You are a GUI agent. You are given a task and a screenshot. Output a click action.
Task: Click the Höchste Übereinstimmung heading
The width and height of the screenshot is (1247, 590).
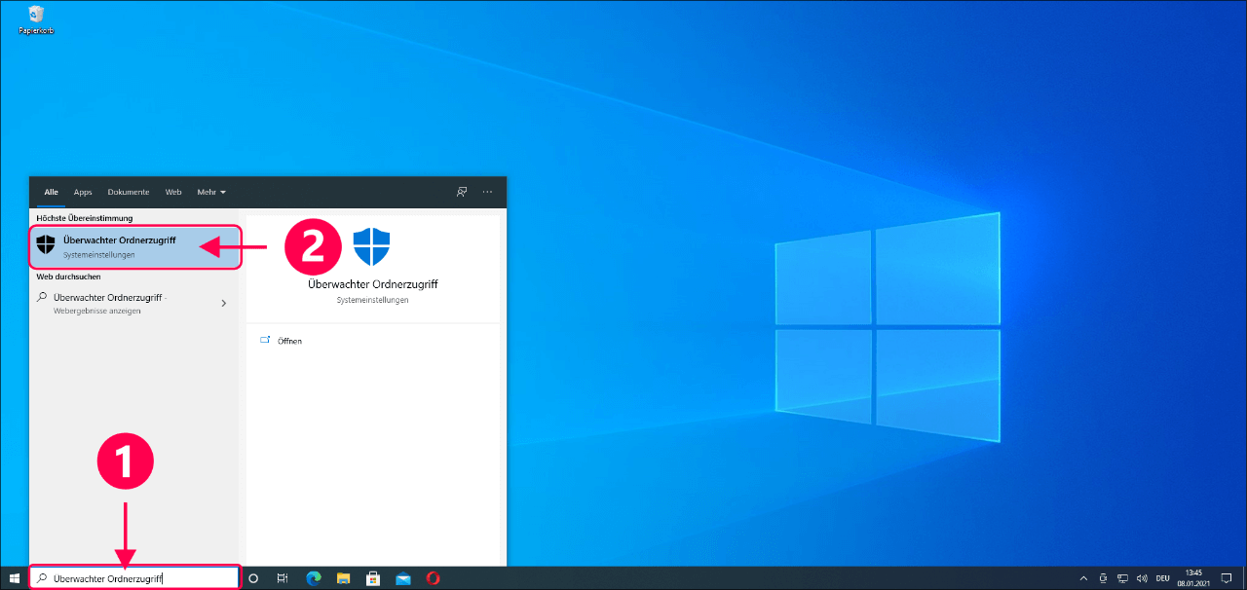(85, 218)
